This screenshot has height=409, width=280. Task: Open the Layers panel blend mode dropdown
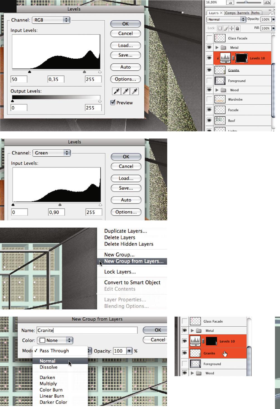click(226, 19)
